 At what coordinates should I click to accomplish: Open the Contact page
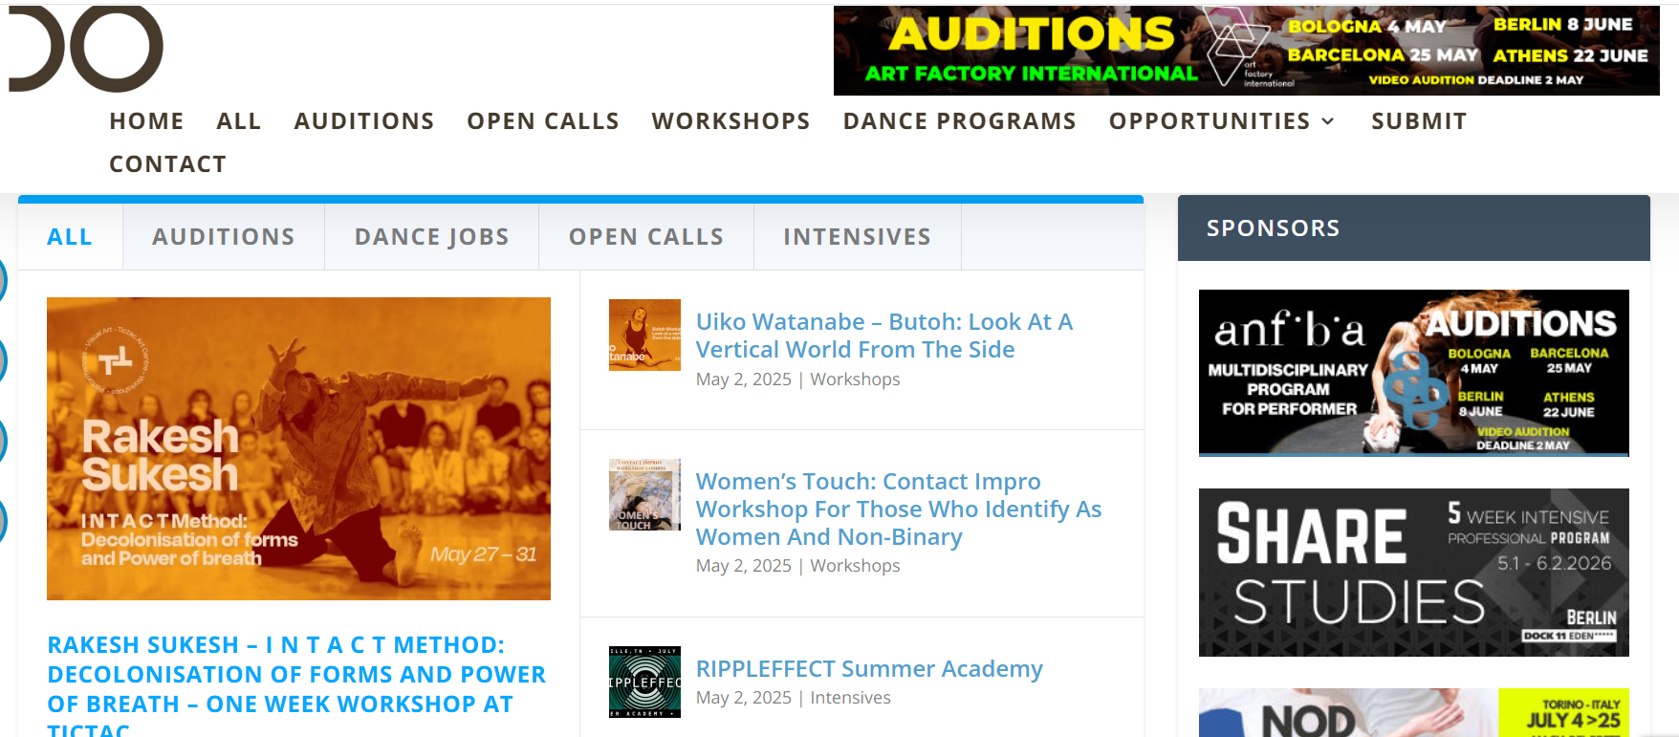point(168,164)
